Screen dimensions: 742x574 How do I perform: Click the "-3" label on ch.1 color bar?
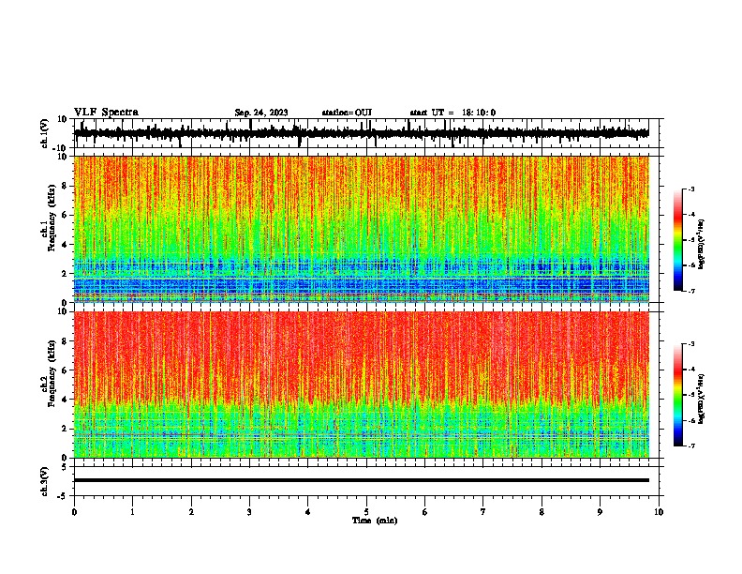(690, 189)
